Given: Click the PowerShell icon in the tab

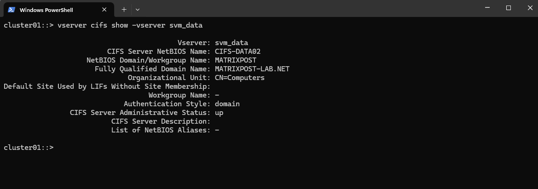Looking at the screenshot, I should [x=12, y=10].
